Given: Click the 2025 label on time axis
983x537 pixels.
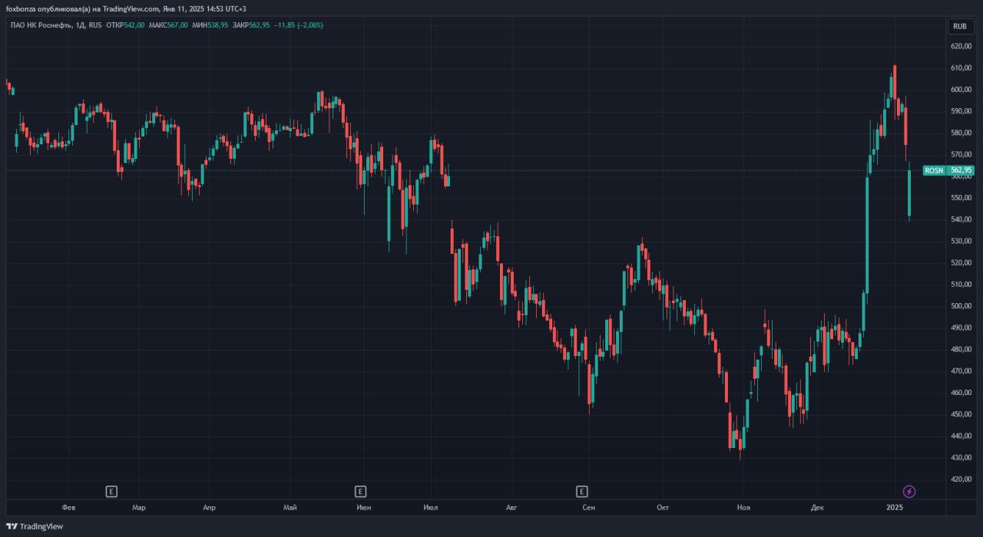Looking at the screenshot, I should coord(894,507).
